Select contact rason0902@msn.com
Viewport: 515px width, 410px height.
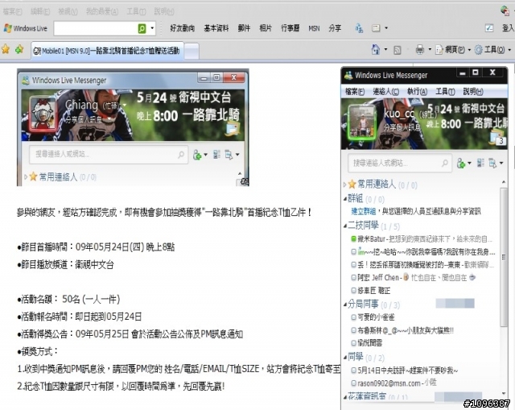(x=393, y=383)
